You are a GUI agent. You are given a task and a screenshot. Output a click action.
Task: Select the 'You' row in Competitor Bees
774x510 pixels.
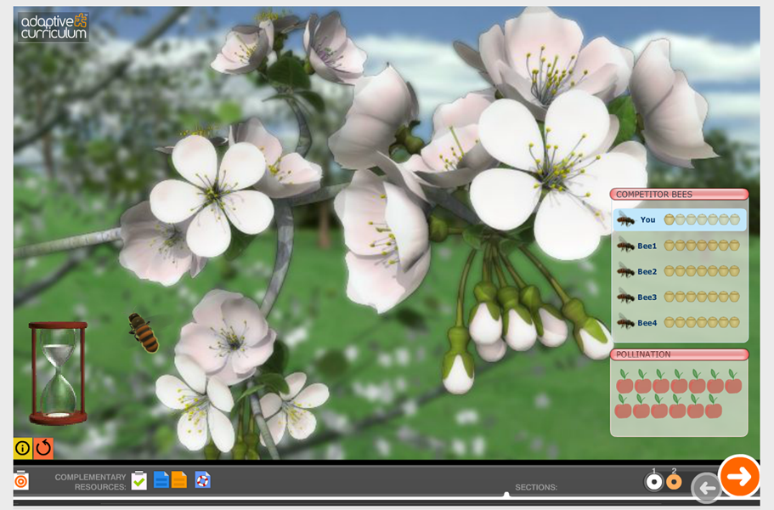679,220
